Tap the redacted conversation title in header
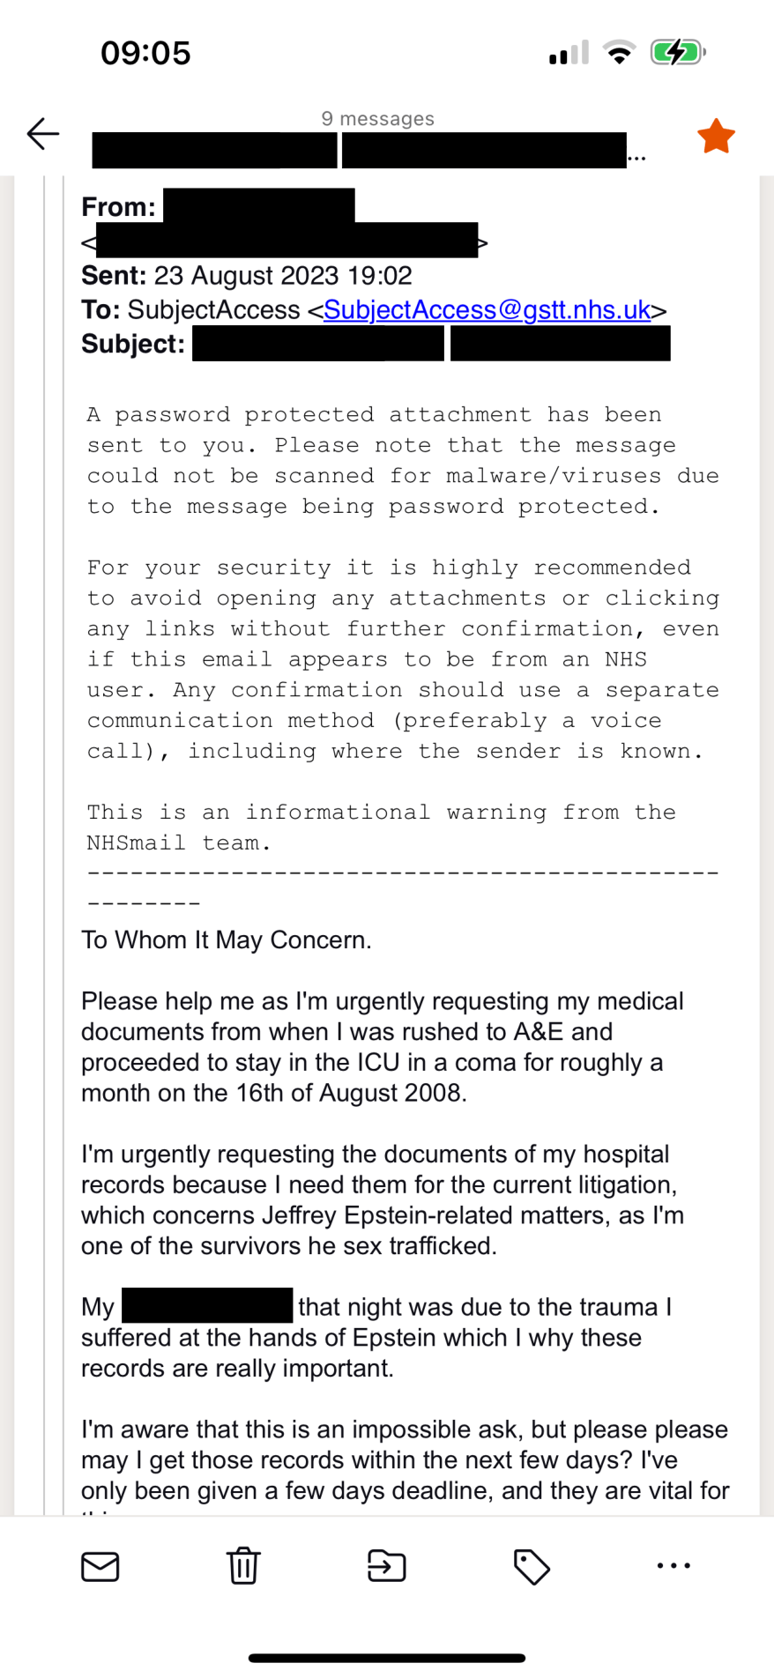 coord(360,151)
